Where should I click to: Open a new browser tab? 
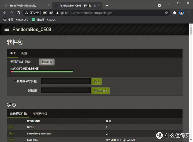click(x=107, y=6)
